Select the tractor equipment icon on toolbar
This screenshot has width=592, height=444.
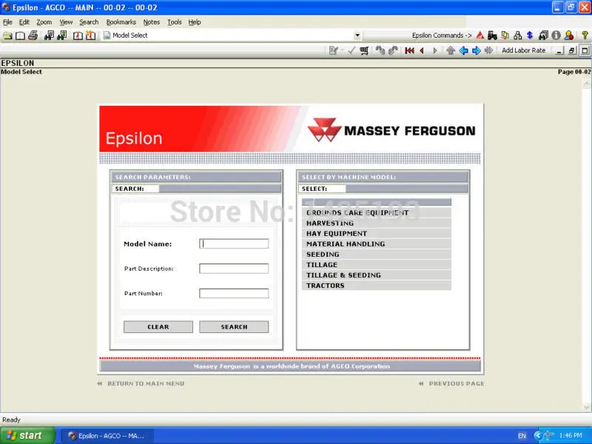[x=492, y=35]
